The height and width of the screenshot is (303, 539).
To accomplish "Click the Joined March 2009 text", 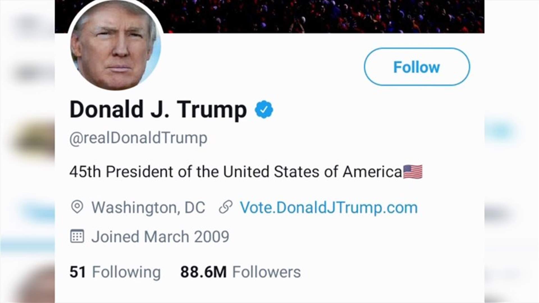I will (x=160, y=237).
